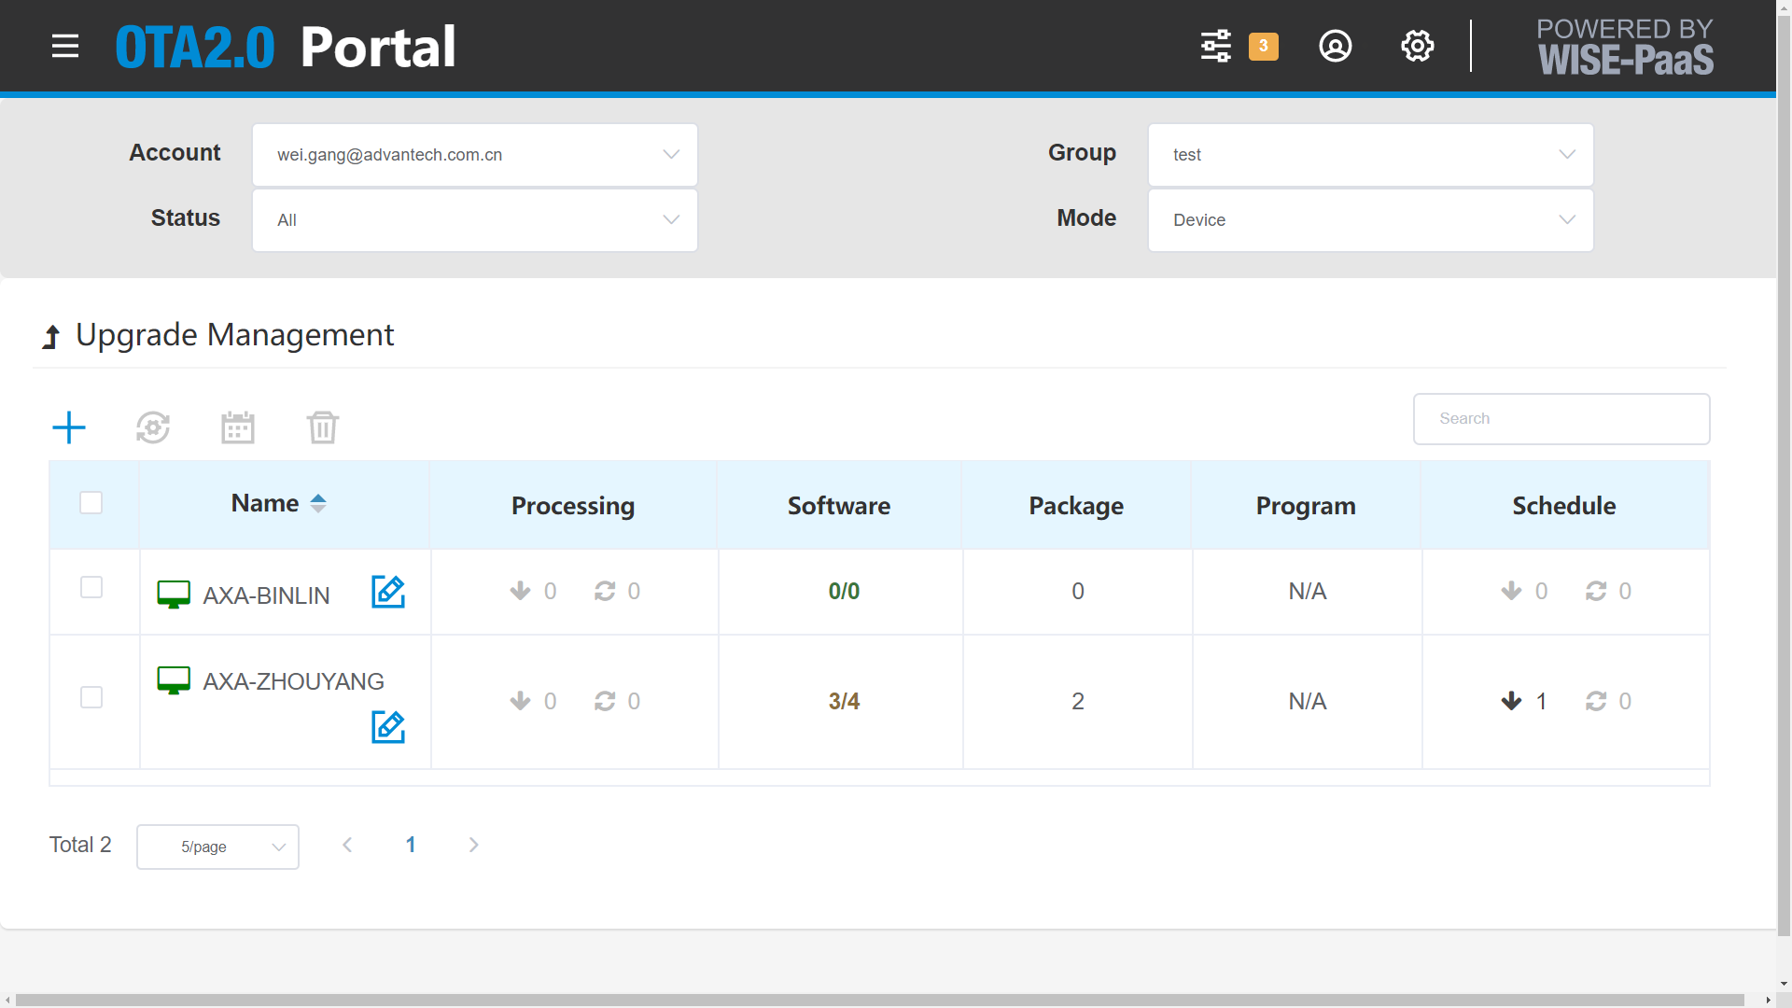Open the Mode dropdown showing Device
This screenshot has width=1792, height=1008.
pos(1371,220)
